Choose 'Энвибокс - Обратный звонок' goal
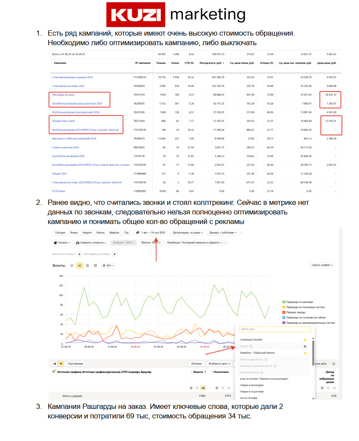This screenshot has height=441, width=359. (x=257, y=353)
